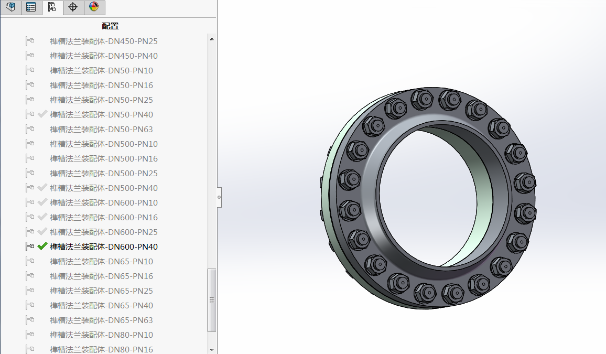Select configuration 榫槽法兰装配体-DN80-PN16
Viewport: 606px width, 354px height.
101,349
